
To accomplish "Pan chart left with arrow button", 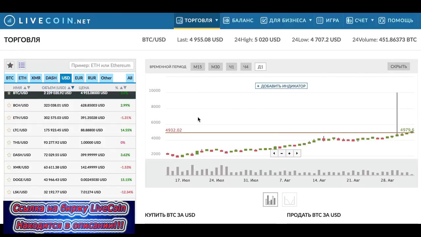I will pyautogui.click(x=274, y=153).
